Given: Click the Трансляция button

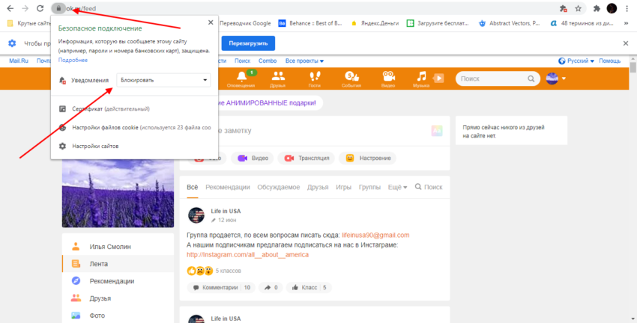Looking at the screenshot, I should (307, 158).
